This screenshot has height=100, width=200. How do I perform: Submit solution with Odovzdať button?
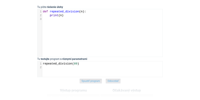(113, 81)
